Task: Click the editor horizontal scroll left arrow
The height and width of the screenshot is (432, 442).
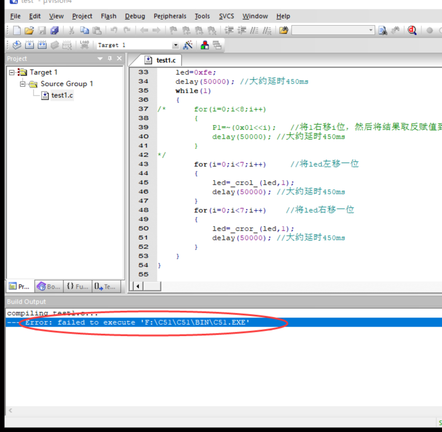Action: (x=138, y=286)
